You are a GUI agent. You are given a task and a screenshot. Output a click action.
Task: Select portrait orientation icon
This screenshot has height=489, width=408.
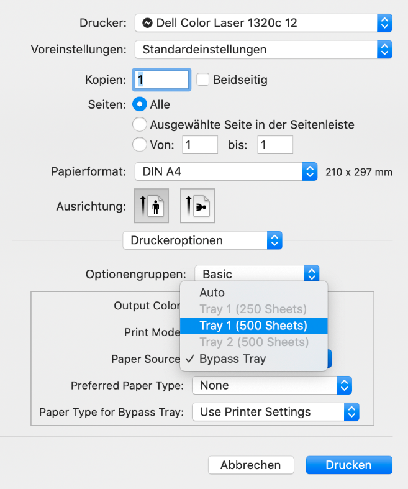(x=152, y=206)
